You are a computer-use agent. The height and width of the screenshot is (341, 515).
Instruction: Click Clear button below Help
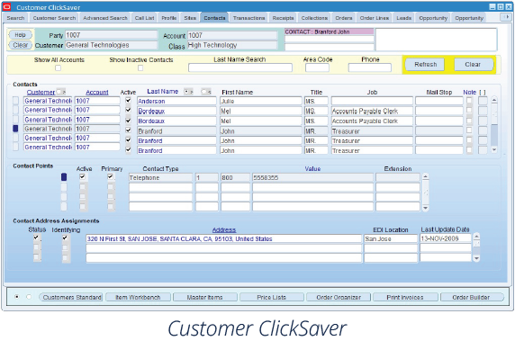coord(21,45)
